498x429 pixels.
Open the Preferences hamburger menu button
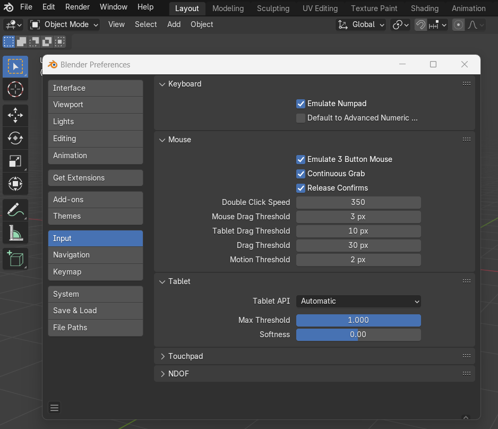(x=54, y=407)
